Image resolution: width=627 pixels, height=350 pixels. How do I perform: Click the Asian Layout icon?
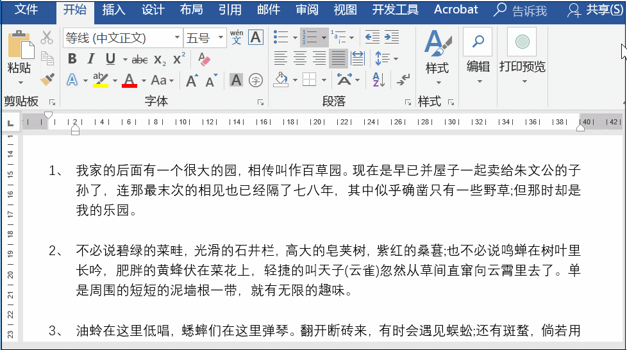point(344,79)
